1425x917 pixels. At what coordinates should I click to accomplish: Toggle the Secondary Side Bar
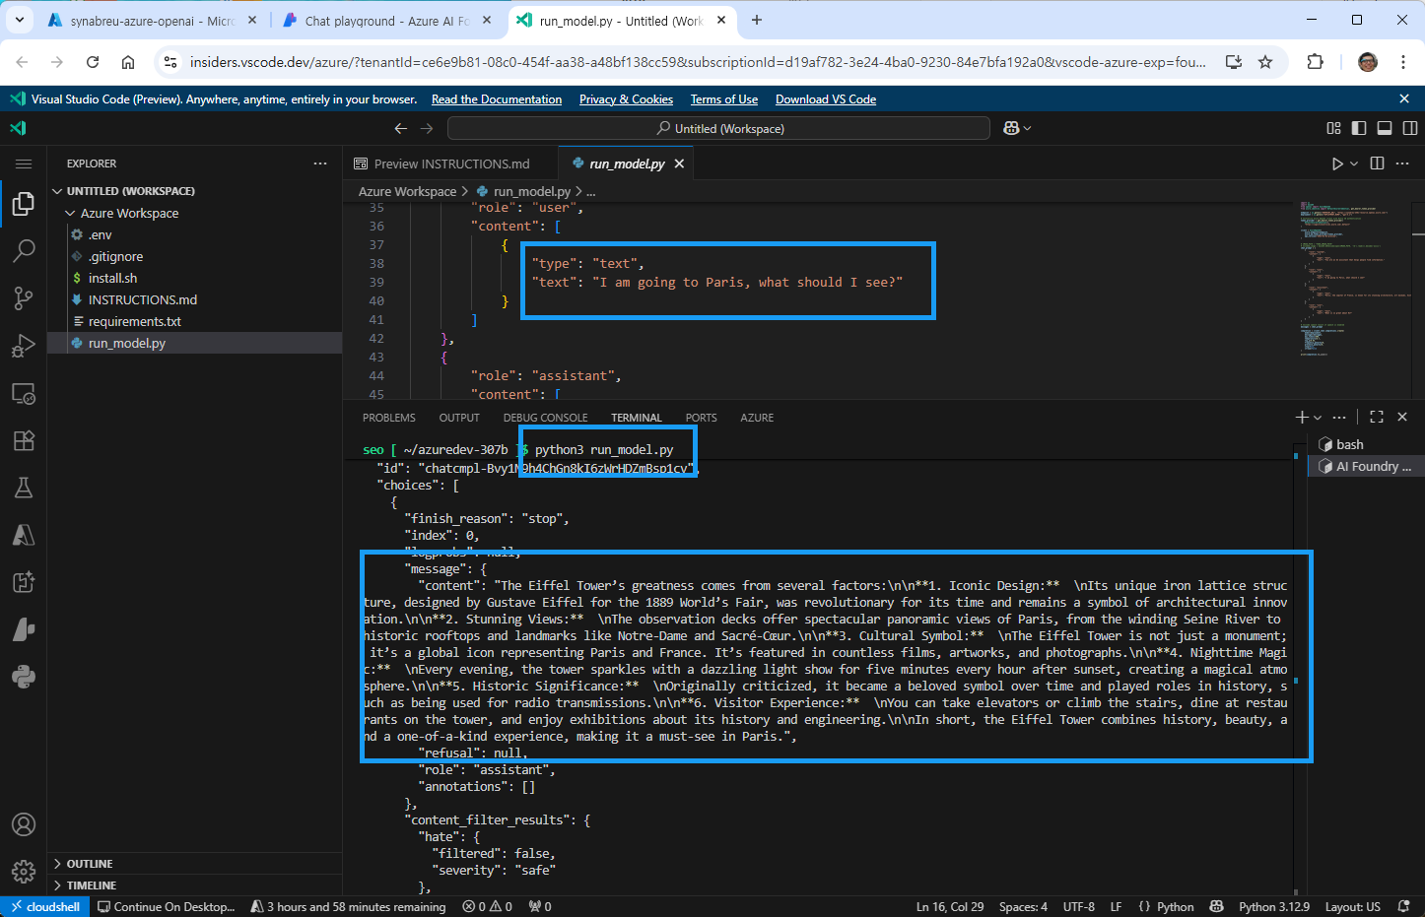pyautogui.click(x=1410, y=128)
